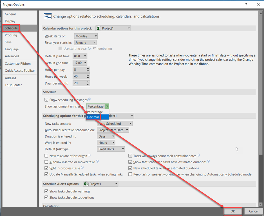Uncheck "Show task schedule warnings"
Image resolution: width=264 pixels, height=216 pixels.
(47, 191)
